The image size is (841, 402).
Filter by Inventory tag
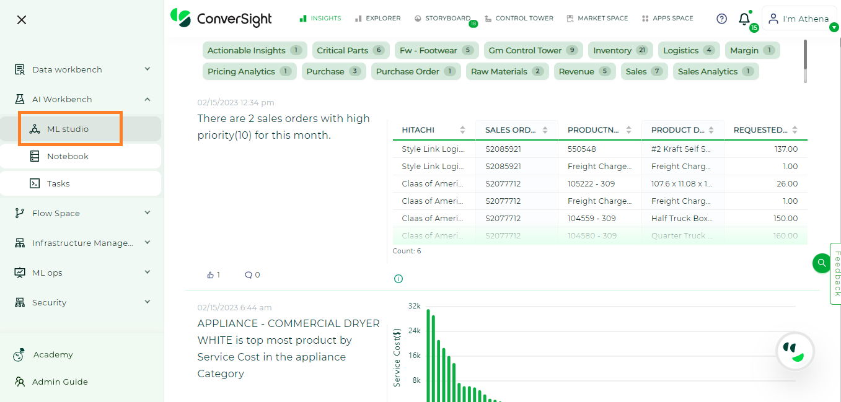620,51
